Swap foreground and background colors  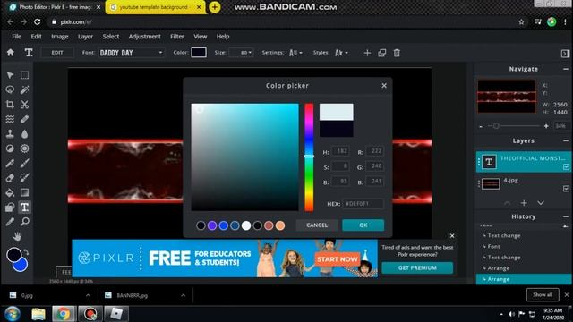point(26,252)
